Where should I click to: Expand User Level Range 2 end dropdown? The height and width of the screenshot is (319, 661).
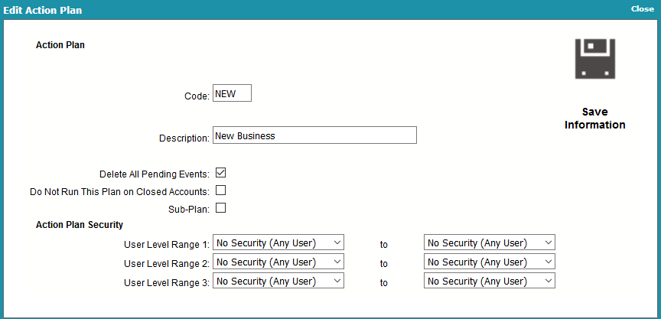490,262
